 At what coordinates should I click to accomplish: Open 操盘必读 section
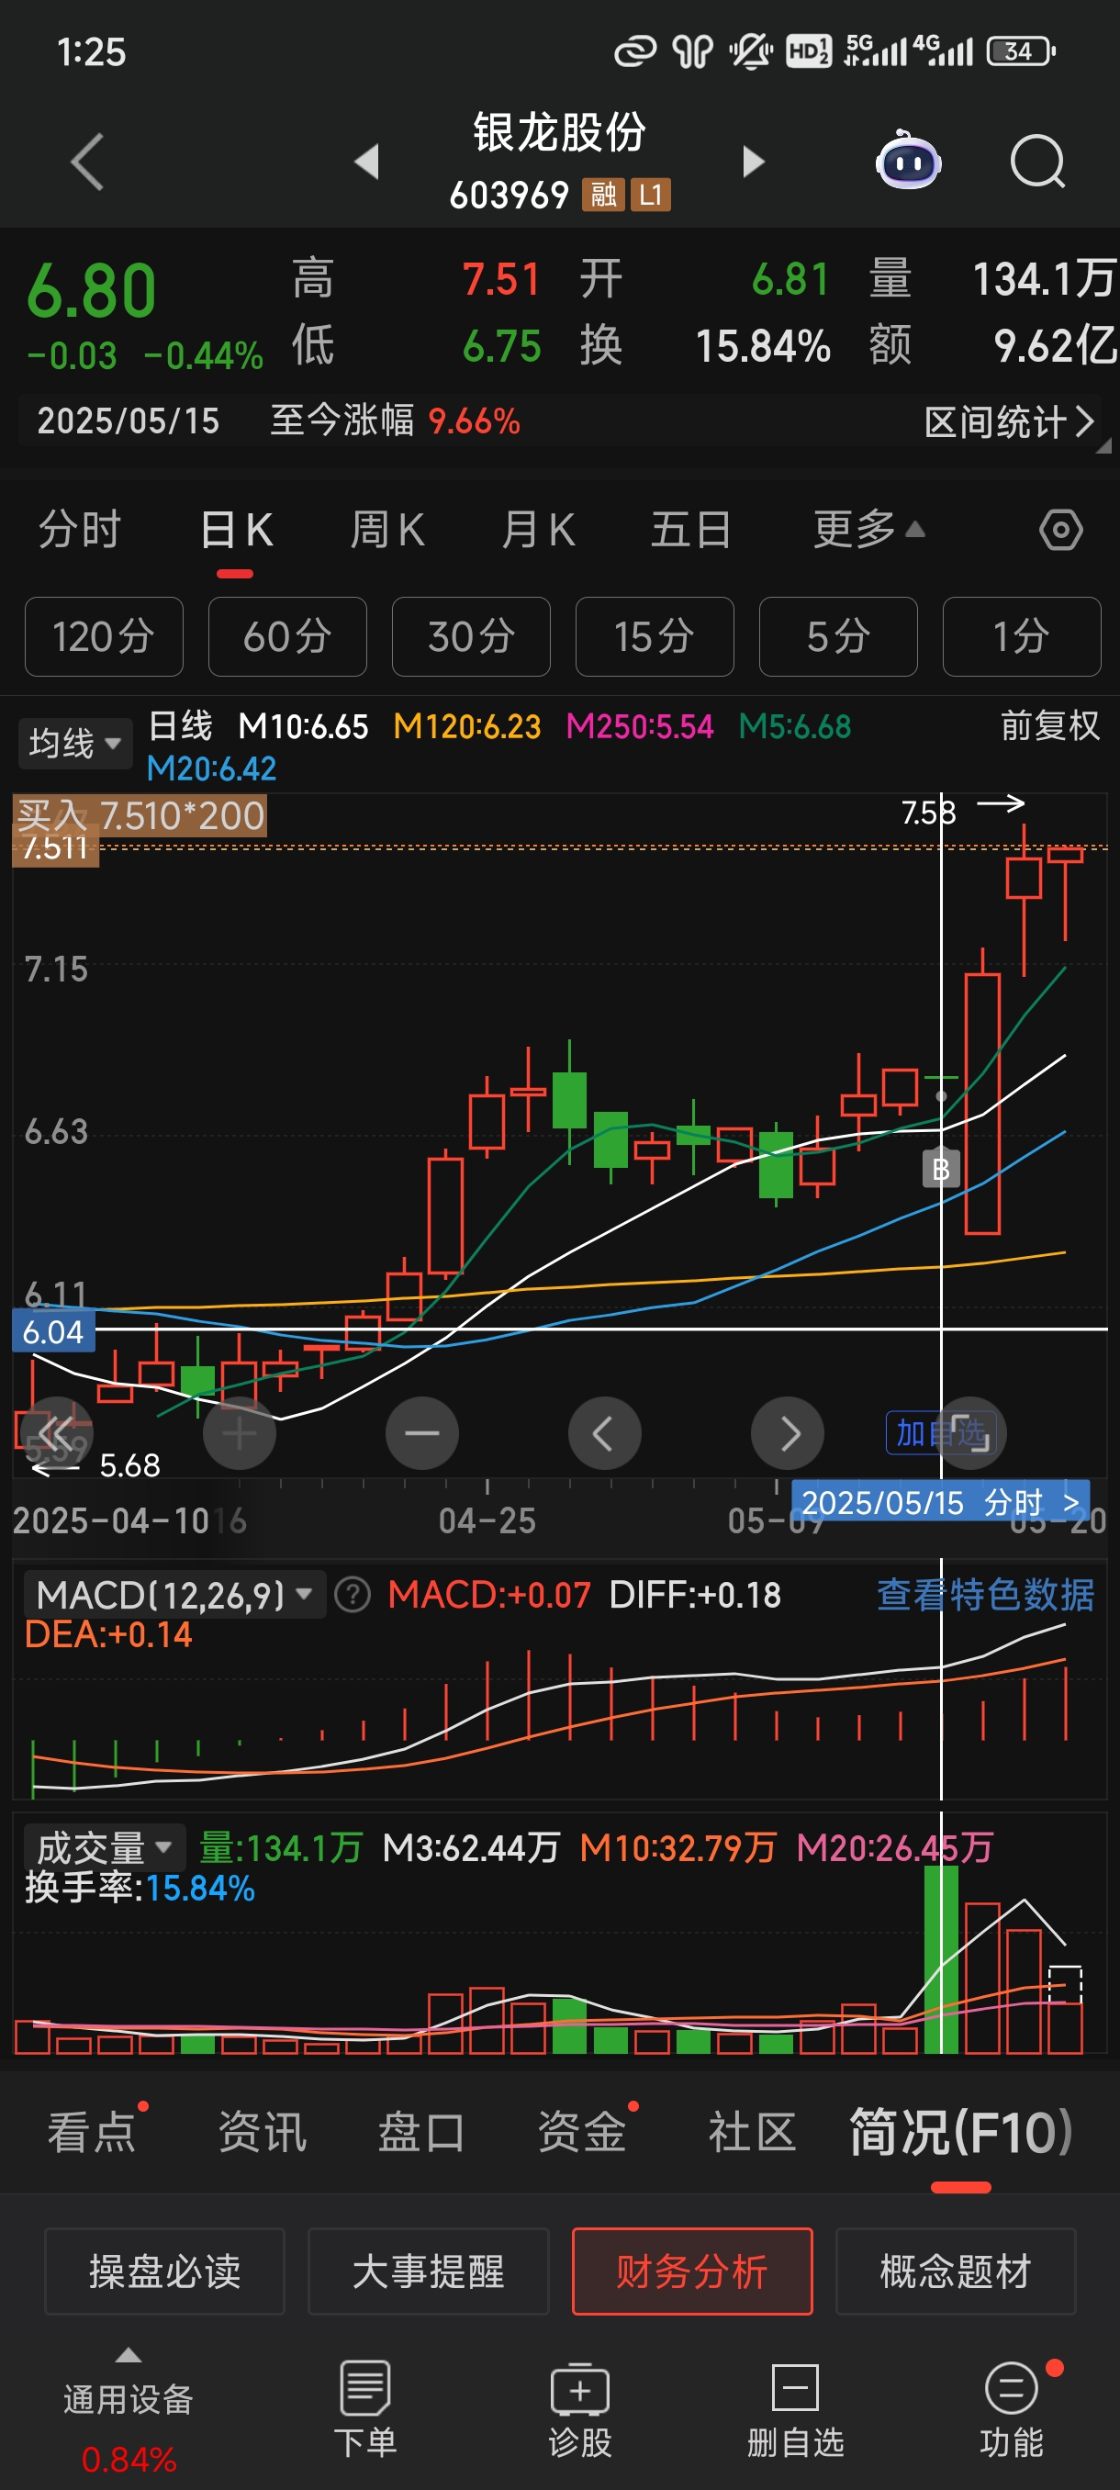[165, 2271]
